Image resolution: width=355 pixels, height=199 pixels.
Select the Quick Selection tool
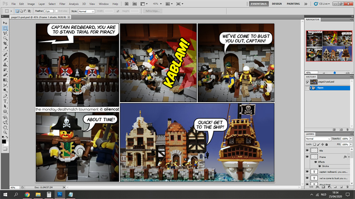(x=5, y=38)
